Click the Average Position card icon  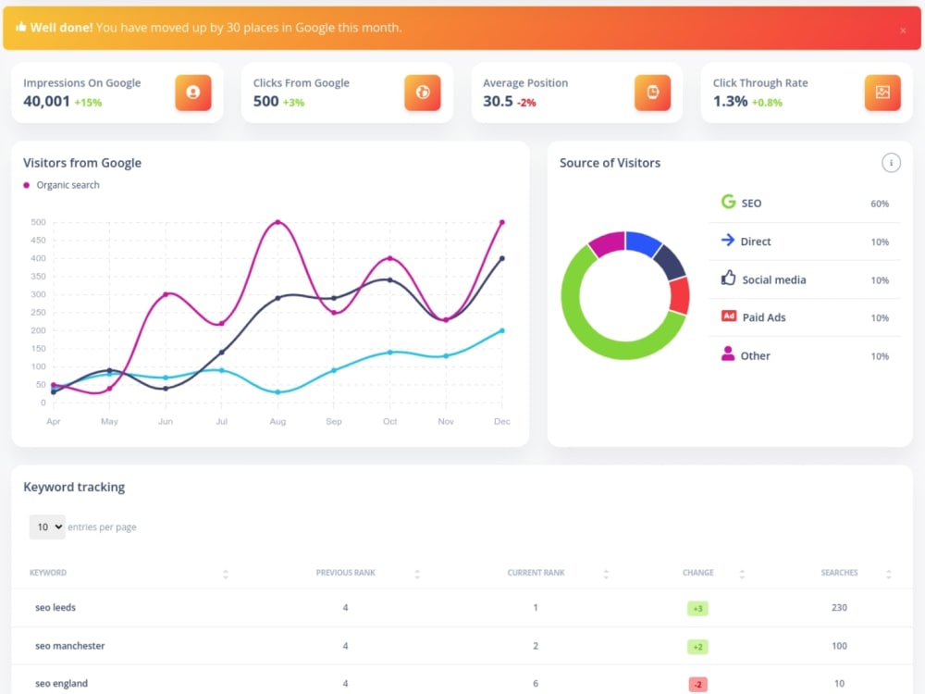click(x=652, y=93)
